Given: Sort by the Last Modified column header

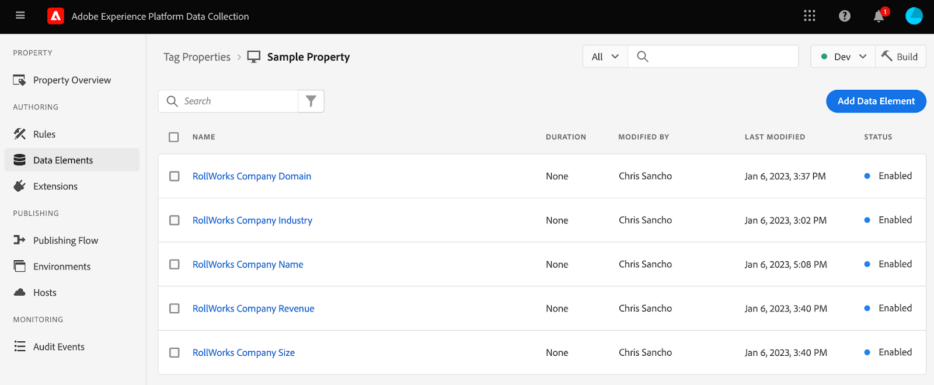Looking at the screenshot, I should (774, 137).
